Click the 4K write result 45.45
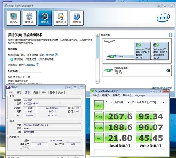The image size is (176, 158). click(150, 138)
